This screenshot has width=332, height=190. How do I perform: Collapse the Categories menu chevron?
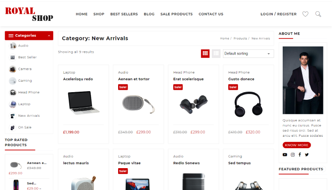tap(49, 36)
